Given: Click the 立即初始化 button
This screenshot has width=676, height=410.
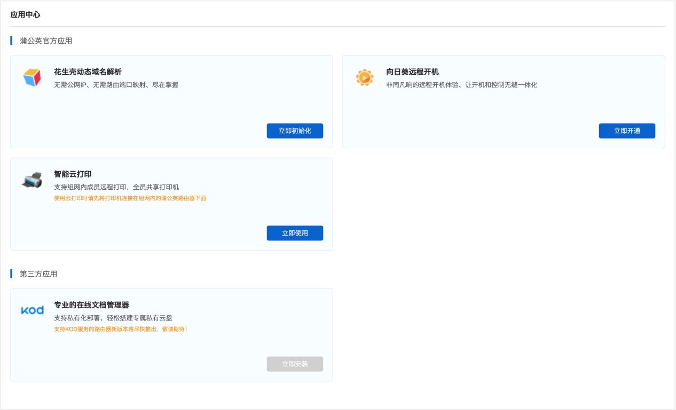Looking at the screenshot, I should (295, 131).
